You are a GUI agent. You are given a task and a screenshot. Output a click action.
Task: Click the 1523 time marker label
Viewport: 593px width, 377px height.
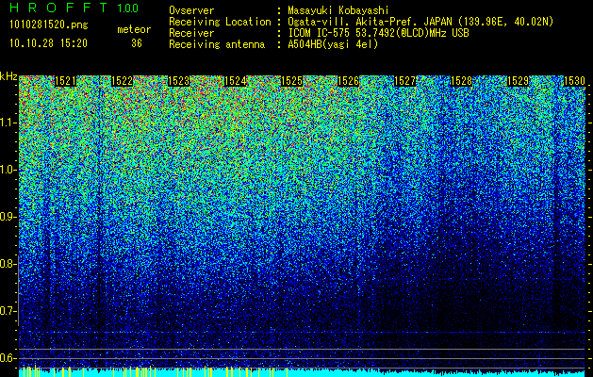(x=178, y=81)
